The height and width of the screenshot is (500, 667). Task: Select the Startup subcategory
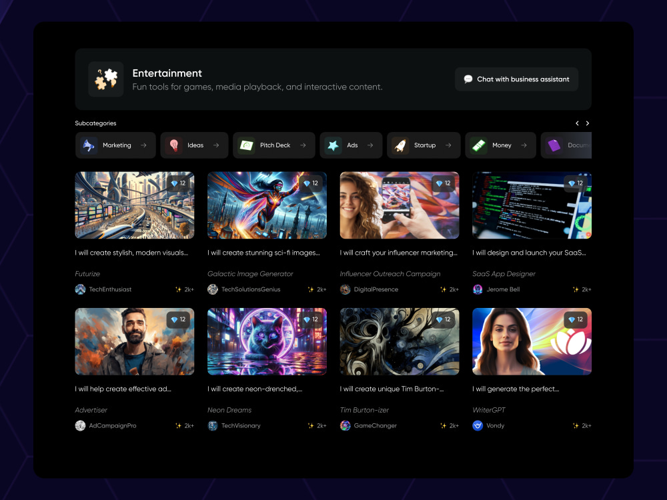pos(424,145)
